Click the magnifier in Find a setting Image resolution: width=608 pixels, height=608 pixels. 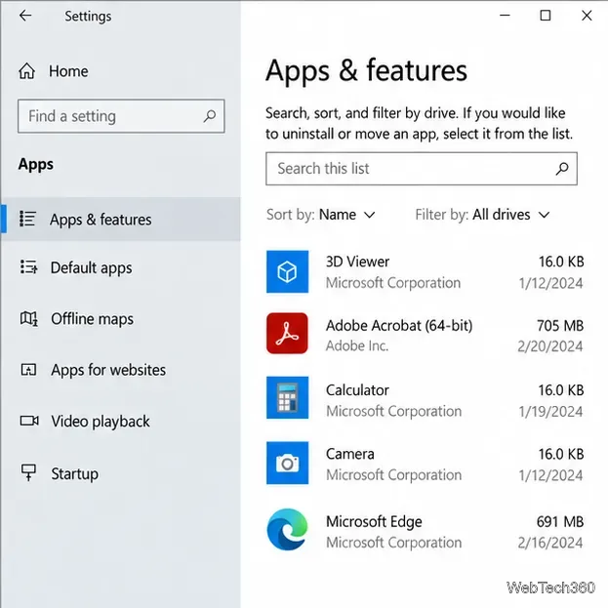tap(210, 116)
